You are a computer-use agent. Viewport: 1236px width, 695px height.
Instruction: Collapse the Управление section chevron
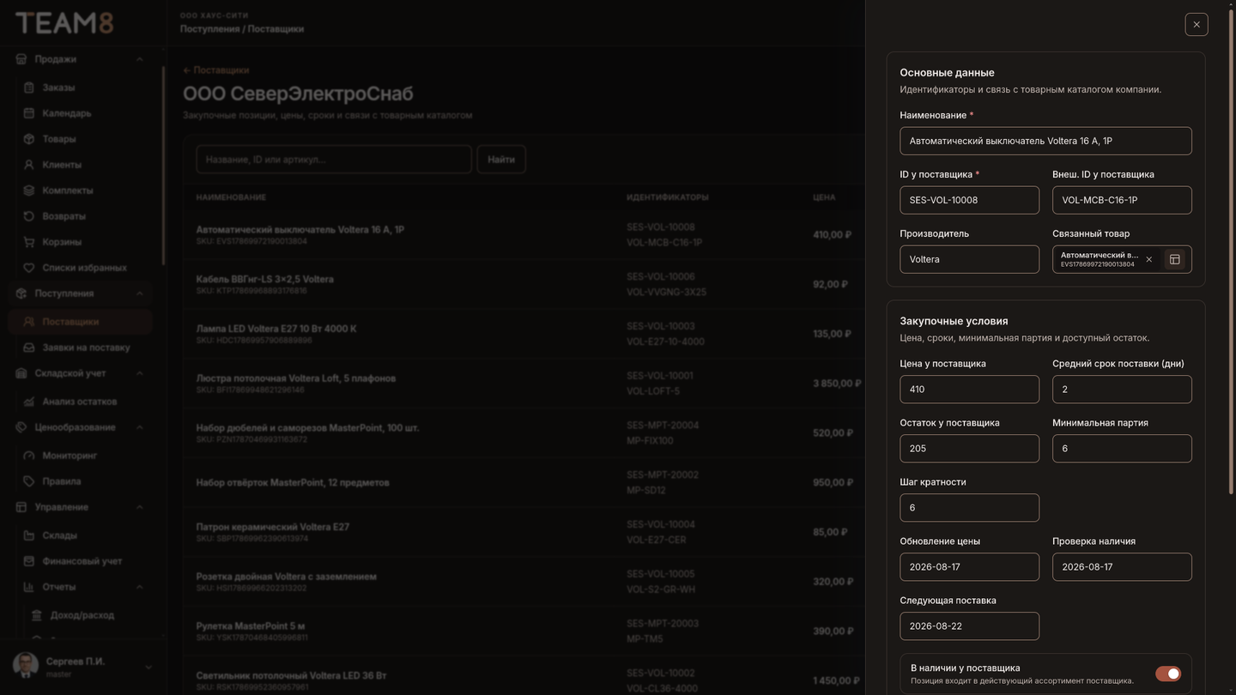139,507
